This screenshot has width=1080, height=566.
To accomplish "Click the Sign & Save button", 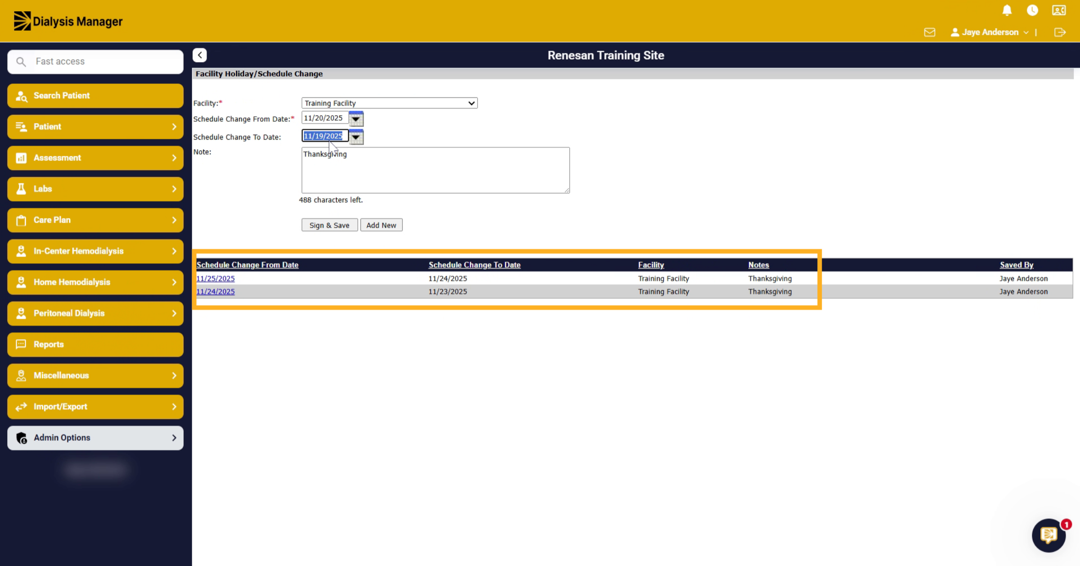I will [329, 225].
